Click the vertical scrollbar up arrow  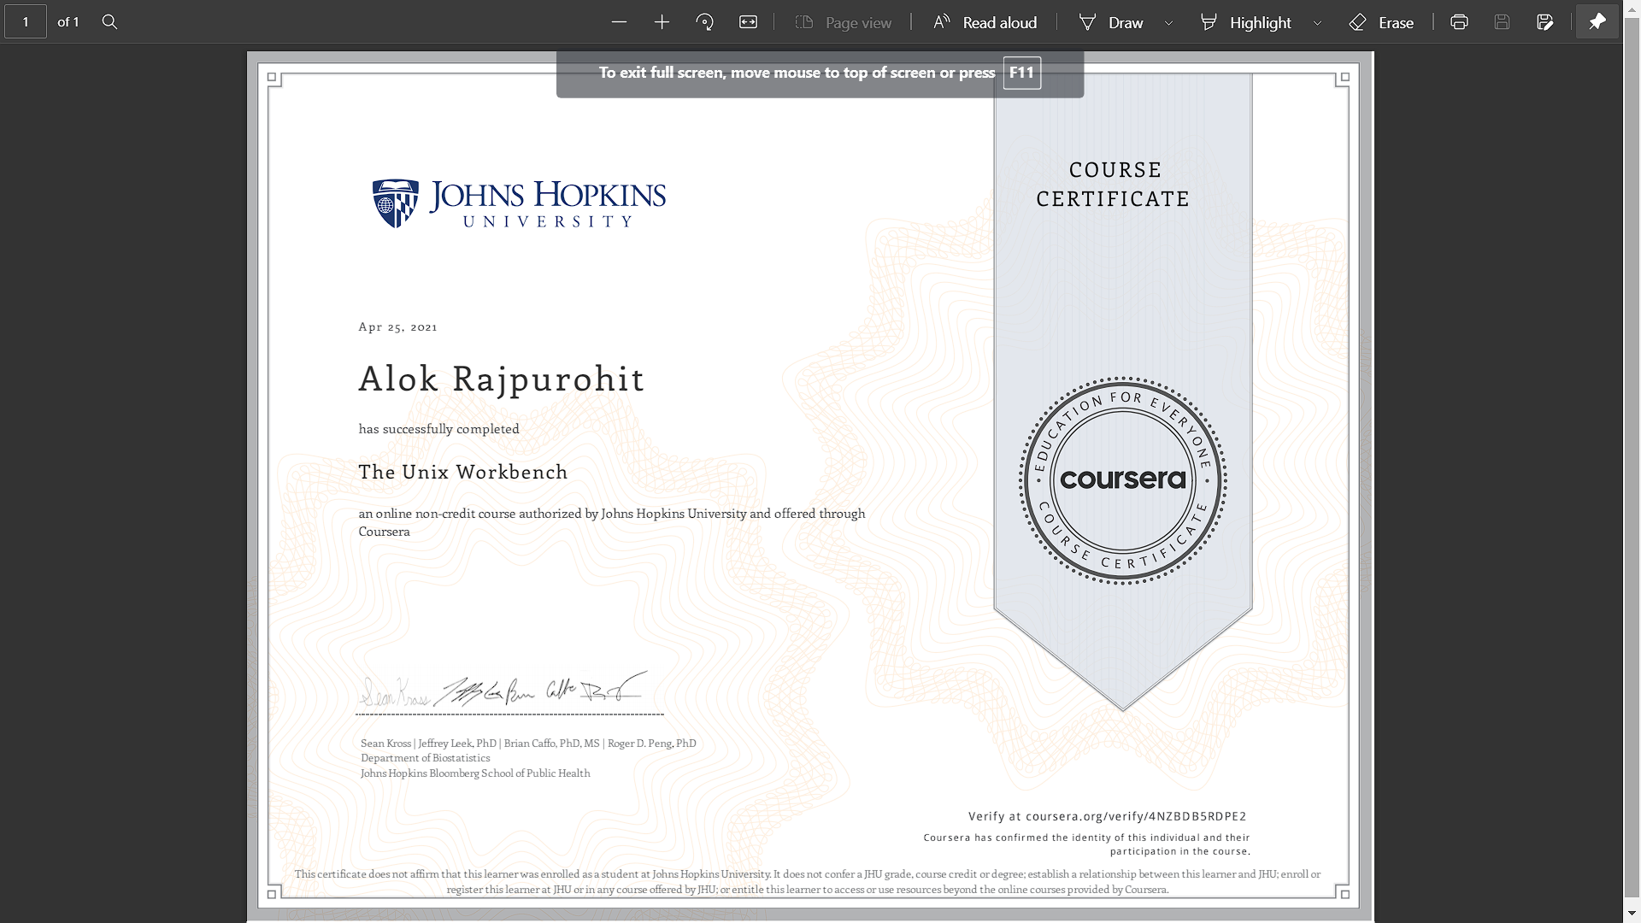point(1632,7)
